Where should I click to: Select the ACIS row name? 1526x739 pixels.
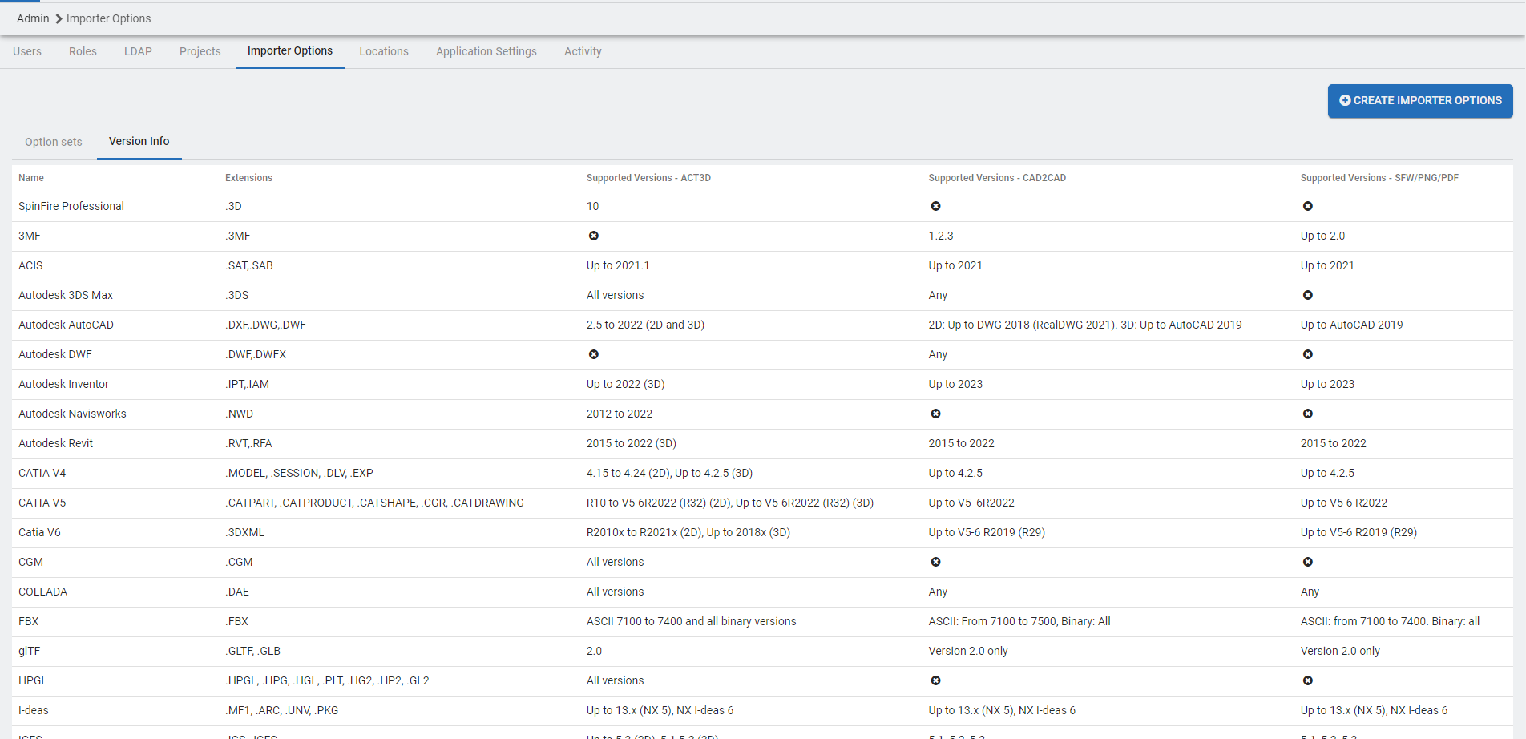[30, 265]
